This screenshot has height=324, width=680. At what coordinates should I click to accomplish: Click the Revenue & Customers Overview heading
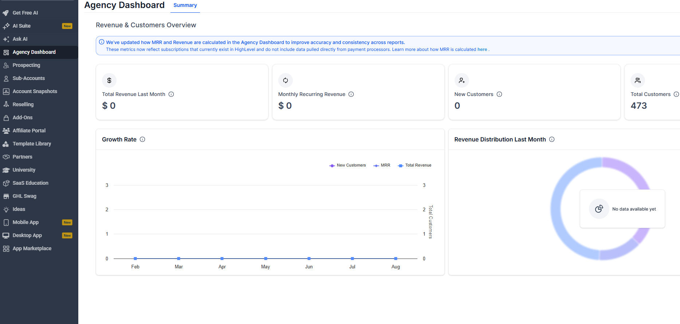[x=146, y=25]
